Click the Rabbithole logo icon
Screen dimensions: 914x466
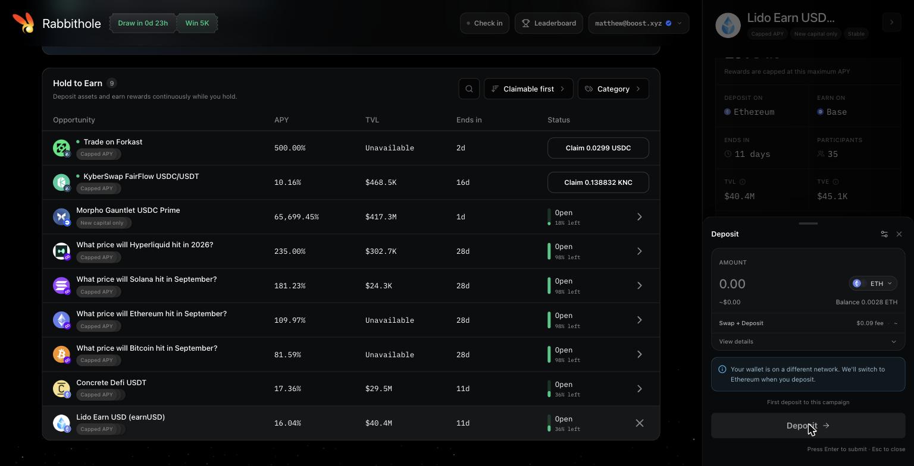click(x=23, y=23)
